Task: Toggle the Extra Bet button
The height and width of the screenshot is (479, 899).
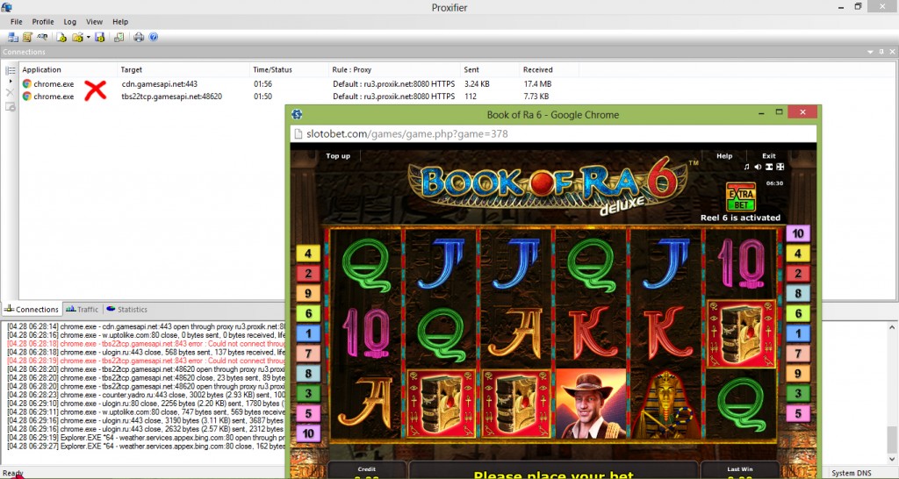Action: click(741, 197)
